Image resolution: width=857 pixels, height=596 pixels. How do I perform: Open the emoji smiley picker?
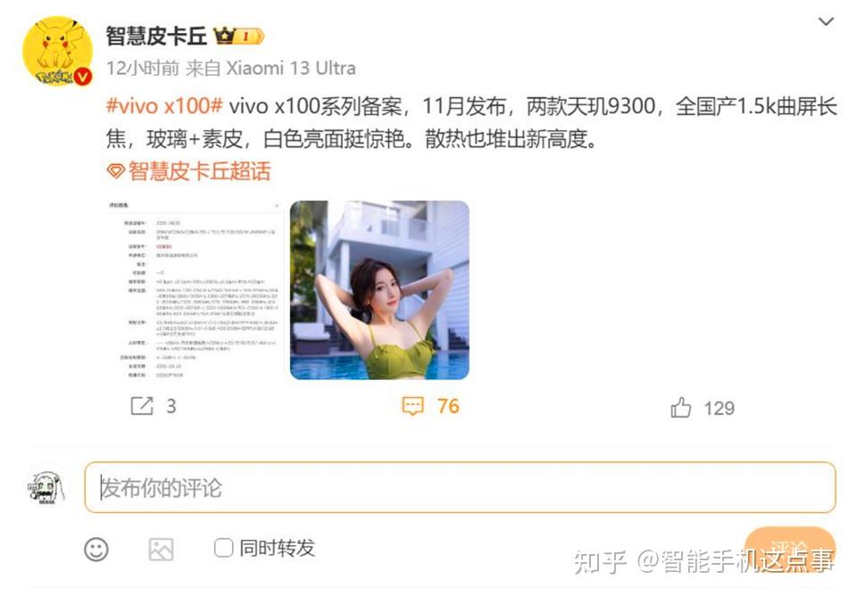(x=96, y=549)
